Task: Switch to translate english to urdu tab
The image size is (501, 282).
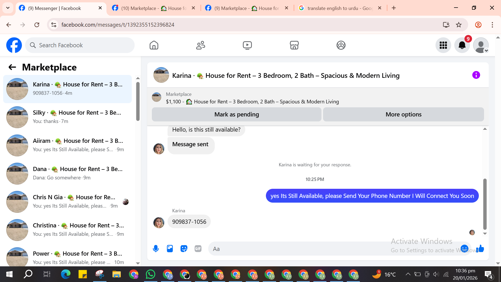Action: 340,8
